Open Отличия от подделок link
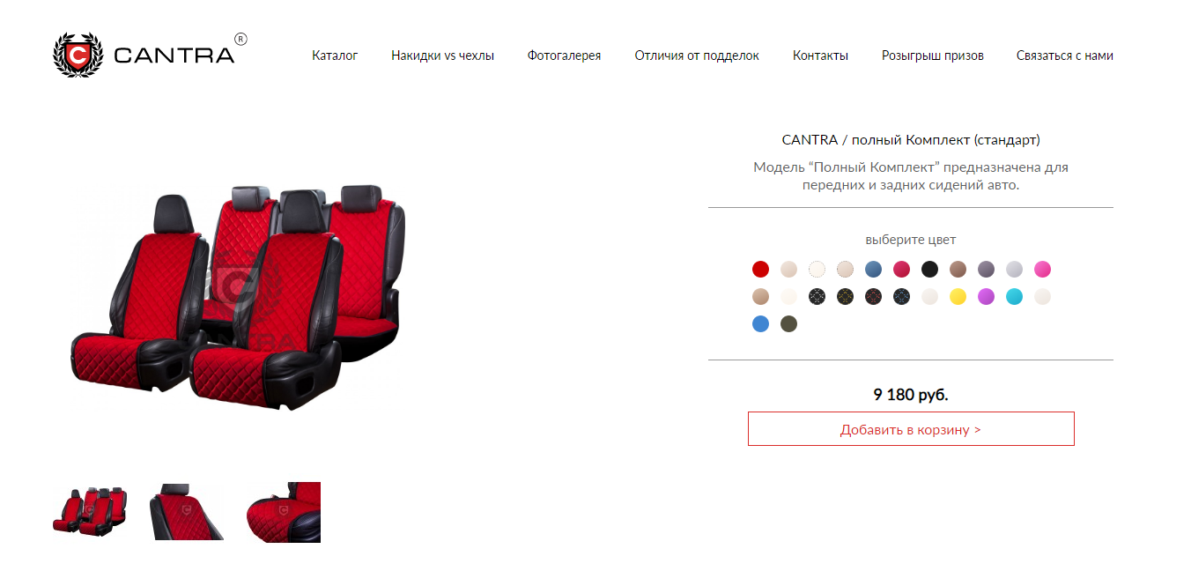This screenshot has height=586, width=1191. [x=697, y=56]
